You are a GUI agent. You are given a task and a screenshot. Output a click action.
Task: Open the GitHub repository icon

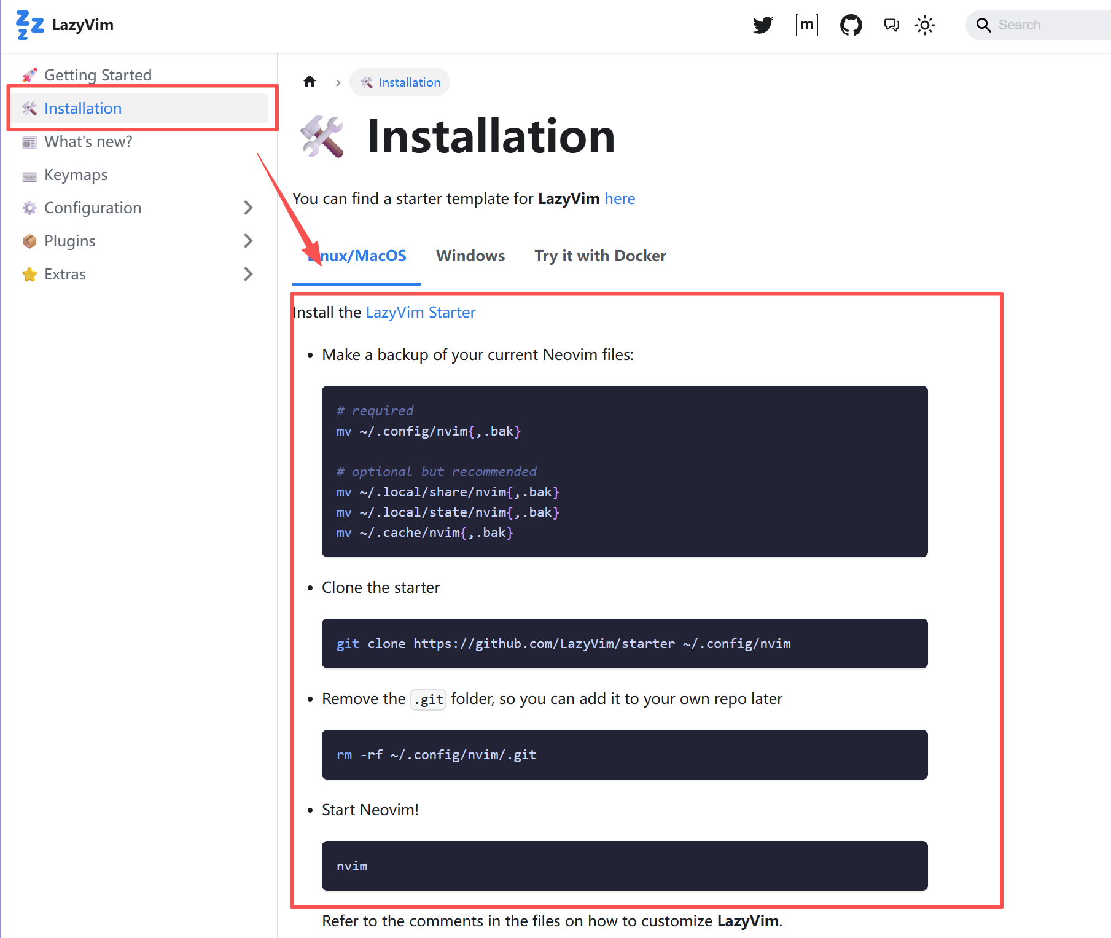coord(851,25)
